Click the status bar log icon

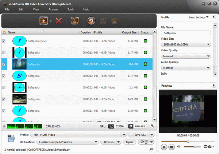click(x=151, y=149)
